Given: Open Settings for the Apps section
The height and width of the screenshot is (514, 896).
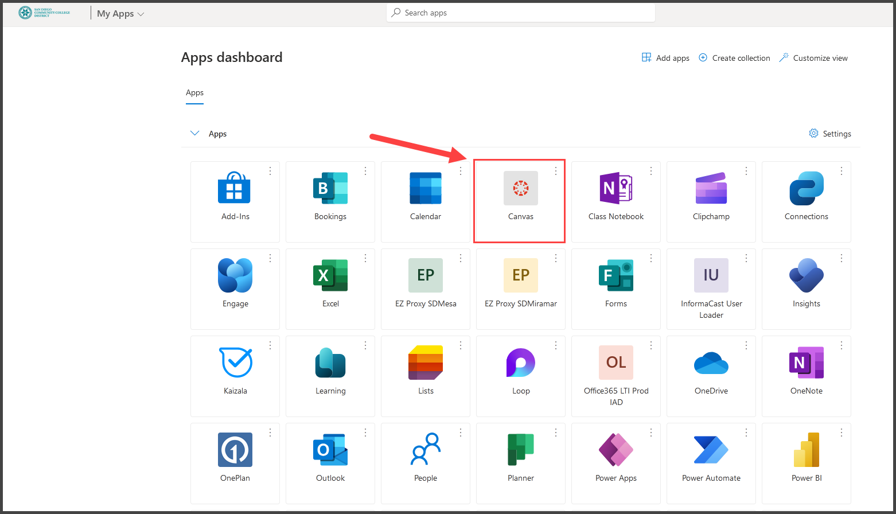Looking at the screenshot, I should [x=830, y=133].
